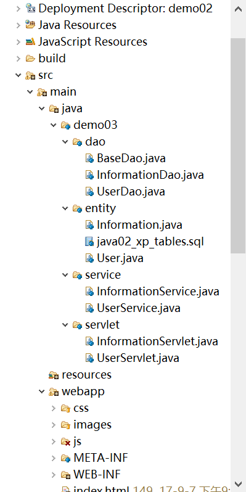Expand the WEB-INF folder
The height and width of the screenshot is (492, 246).
54,475
